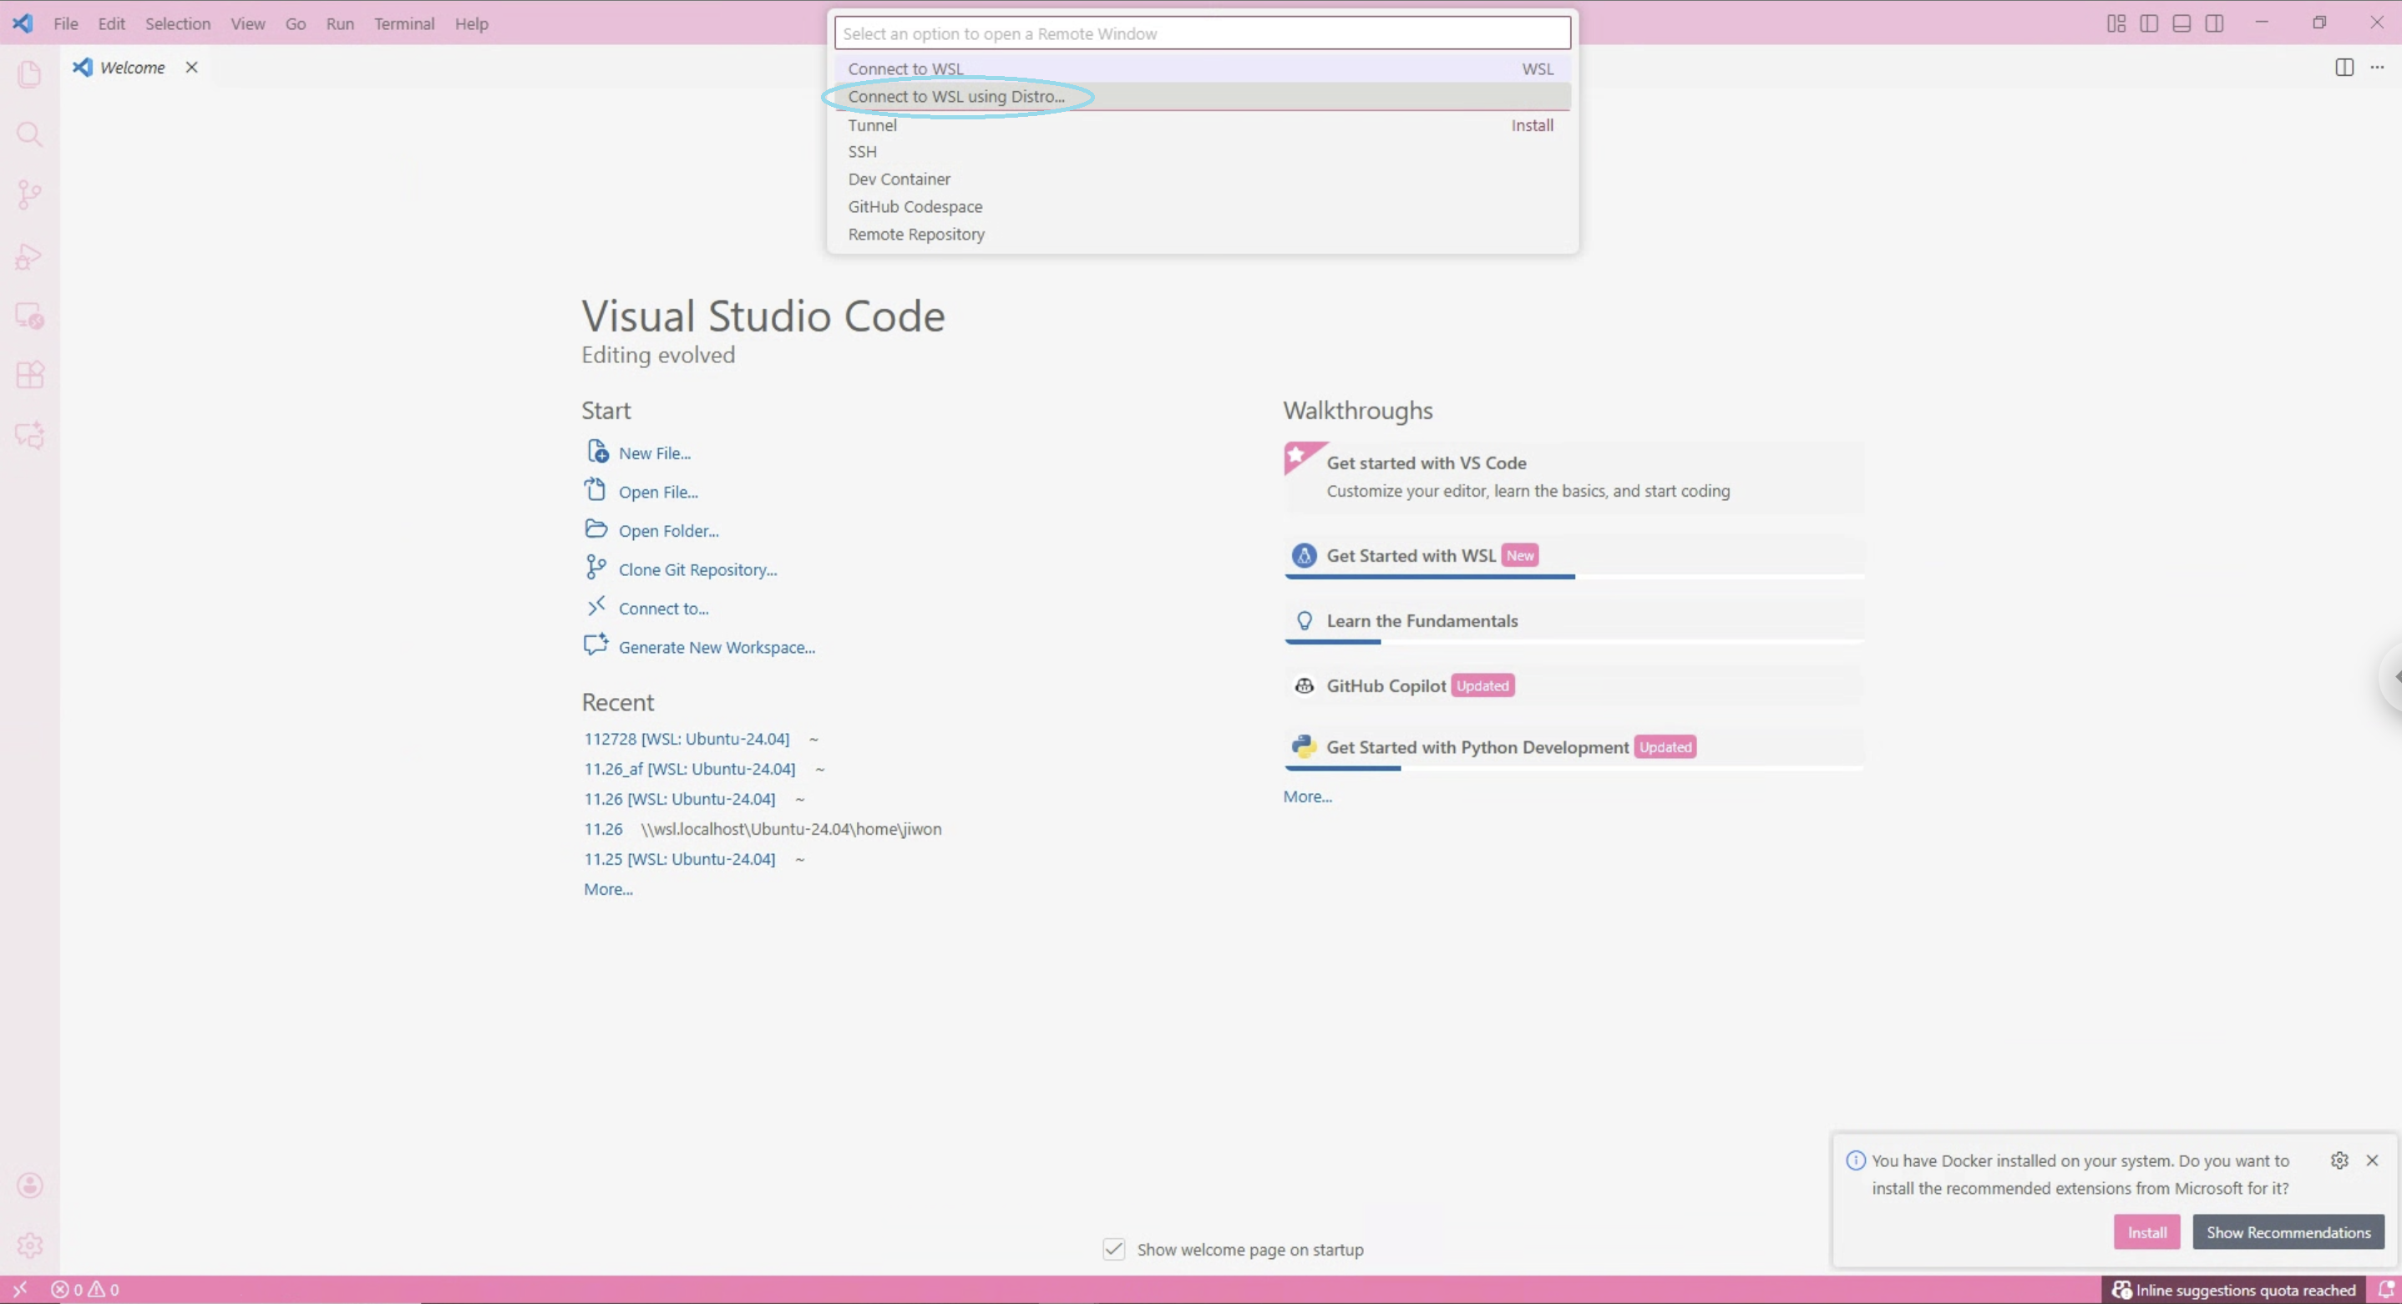Image resolution: width=2402 pixels, height=1304 pixels.
Task: Open the Clone Git Repository link
Action: point(697,569)
